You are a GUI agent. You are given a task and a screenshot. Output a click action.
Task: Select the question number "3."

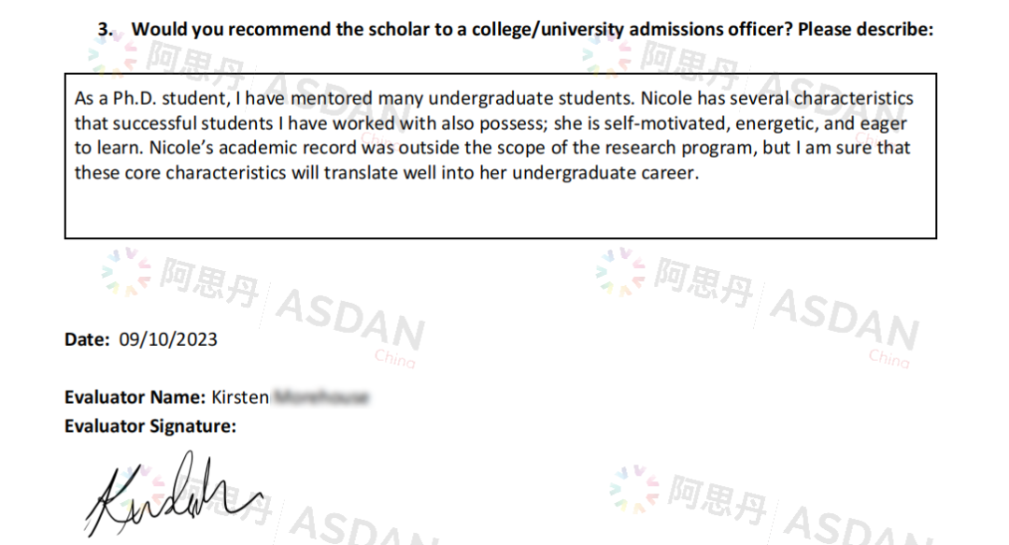(106, 29)
